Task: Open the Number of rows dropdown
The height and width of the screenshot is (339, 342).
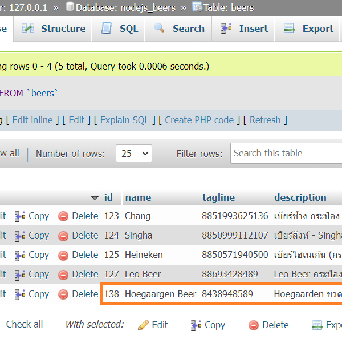Action: click(134, 154)
